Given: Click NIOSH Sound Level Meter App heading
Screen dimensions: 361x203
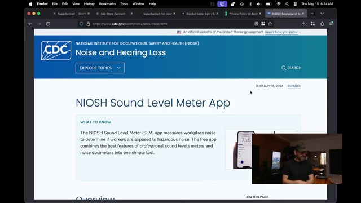Looking at the screenshot, I should (x=153, y=103).
